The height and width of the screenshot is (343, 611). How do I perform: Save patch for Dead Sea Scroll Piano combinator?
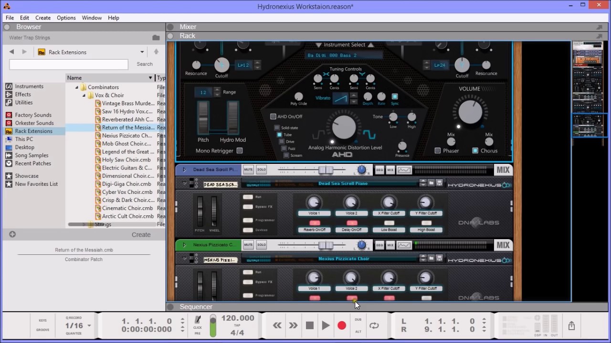click(x=440, y=183)
